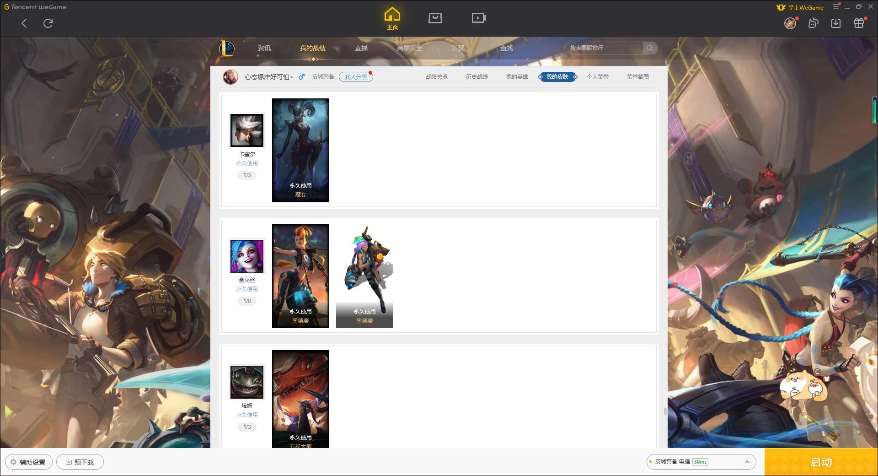Viewport: 878px width, 476px height.
Task: Click the League of Legends logo icon
Action: 227,48
